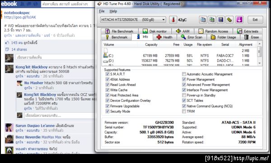271x163 pixels.
Task: Switch to the Disk monitor tab
Action: click(154, 31)
